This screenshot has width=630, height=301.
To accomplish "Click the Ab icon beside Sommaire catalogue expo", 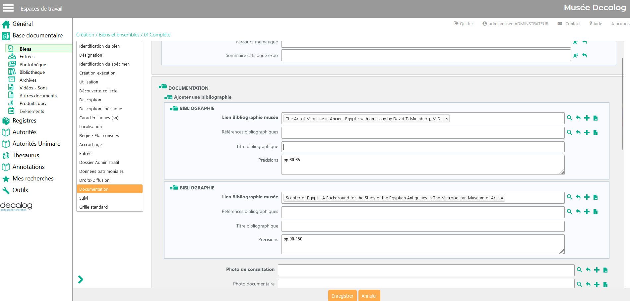I will (x=576, y=55).
